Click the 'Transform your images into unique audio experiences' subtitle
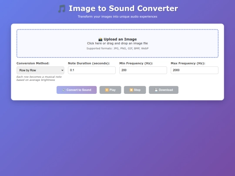The image size is (235, 176). click(x=117, y=17)
